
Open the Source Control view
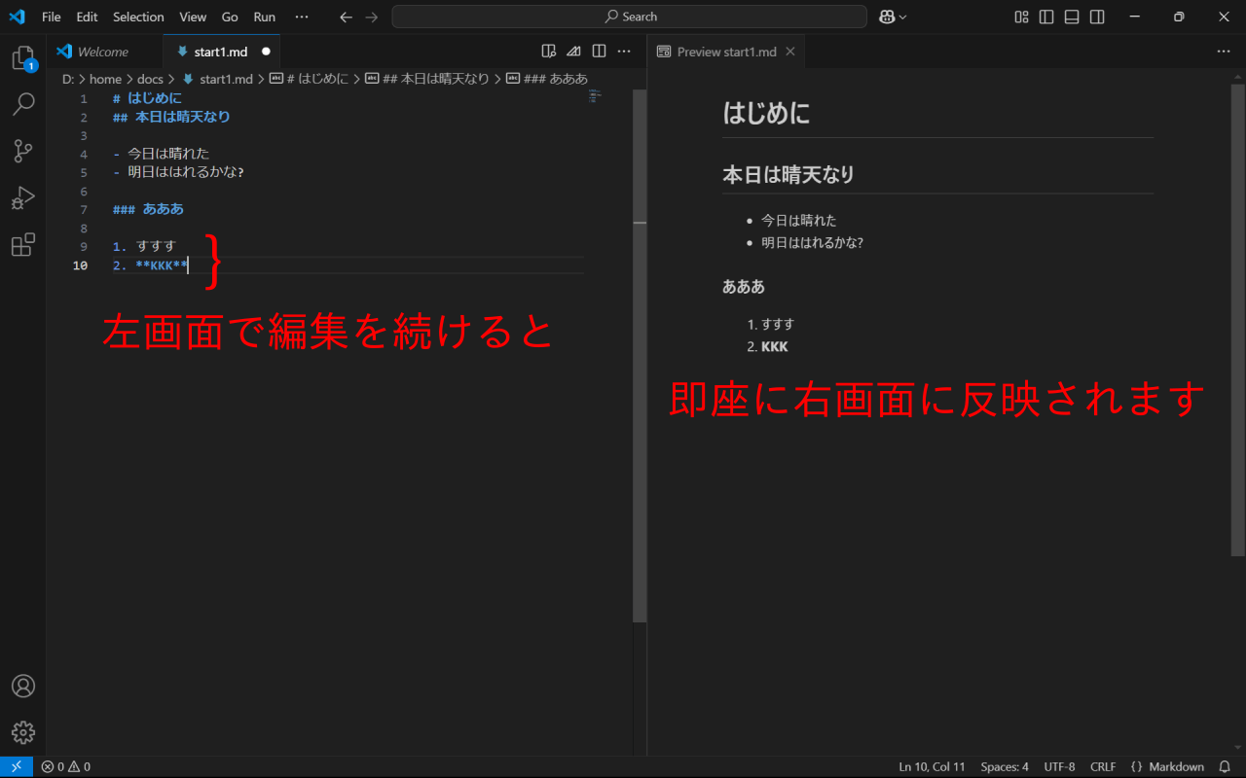click(x=23, y=151)
